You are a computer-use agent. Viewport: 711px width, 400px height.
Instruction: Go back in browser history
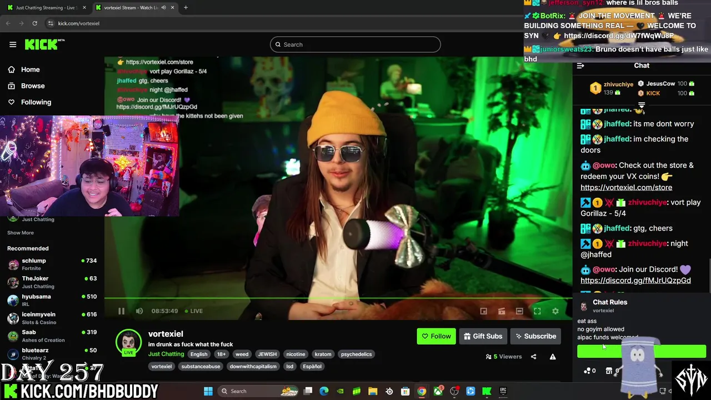[x=8, y=23]
